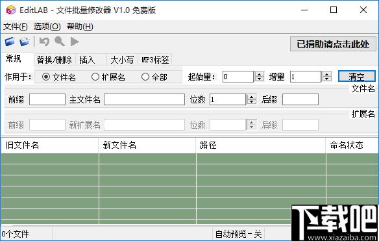Decrease the 起始量 value with down arrow
The image size is (379, 241).
pos(259,79)
